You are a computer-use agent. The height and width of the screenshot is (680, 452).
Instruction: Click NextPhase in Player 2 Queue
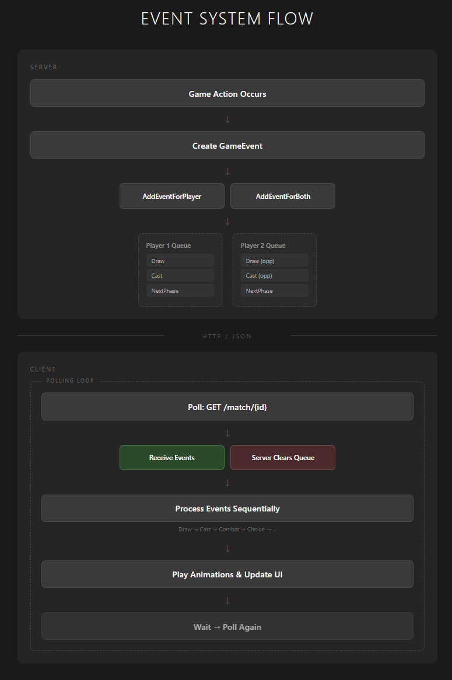coord(274,290)
